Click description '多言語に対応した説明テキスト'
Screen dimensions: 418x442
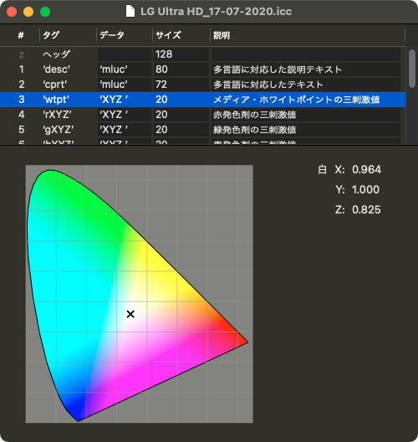coord(278,69)
